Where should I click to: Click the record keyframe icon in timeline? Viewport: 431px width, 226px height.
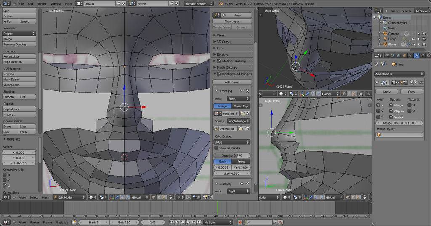(240, 222)
